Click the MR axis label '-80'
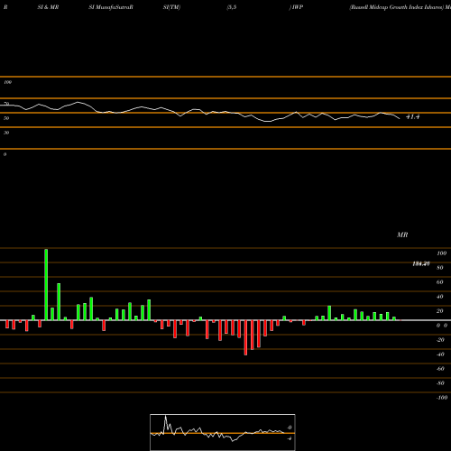 tap(440, 383)
